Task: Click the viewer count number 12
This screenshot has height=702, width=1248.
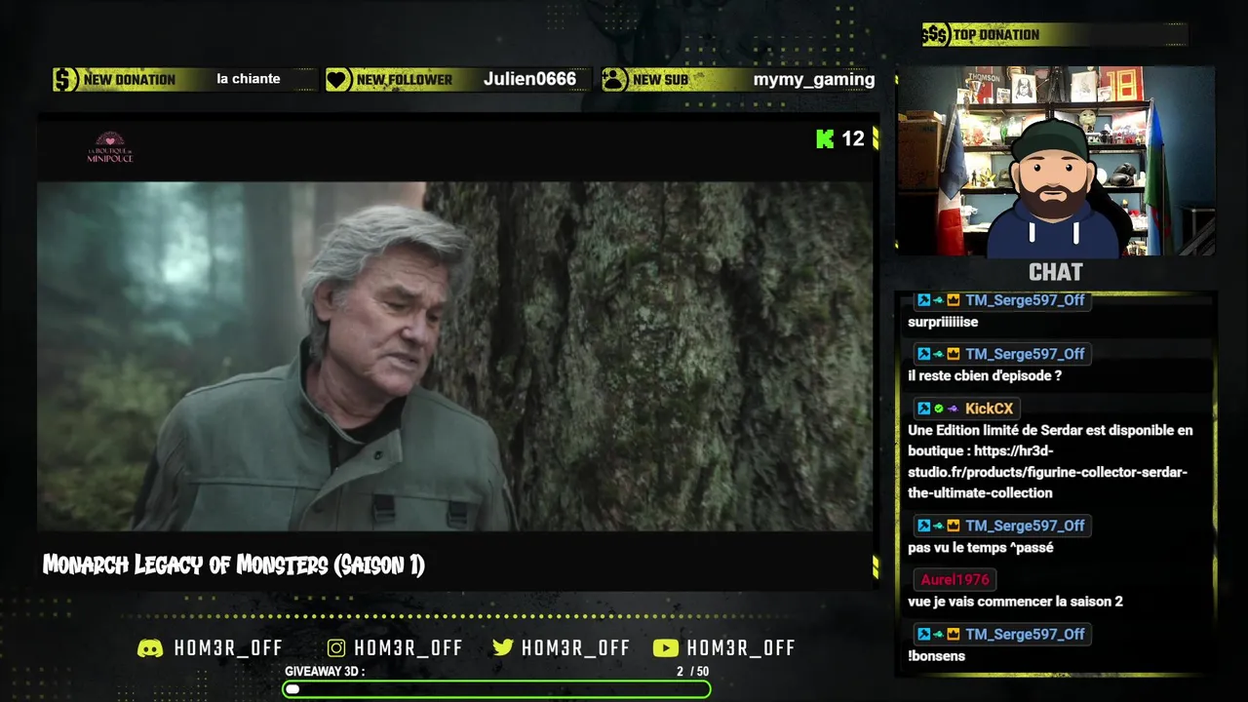Action: pos(853,139)
